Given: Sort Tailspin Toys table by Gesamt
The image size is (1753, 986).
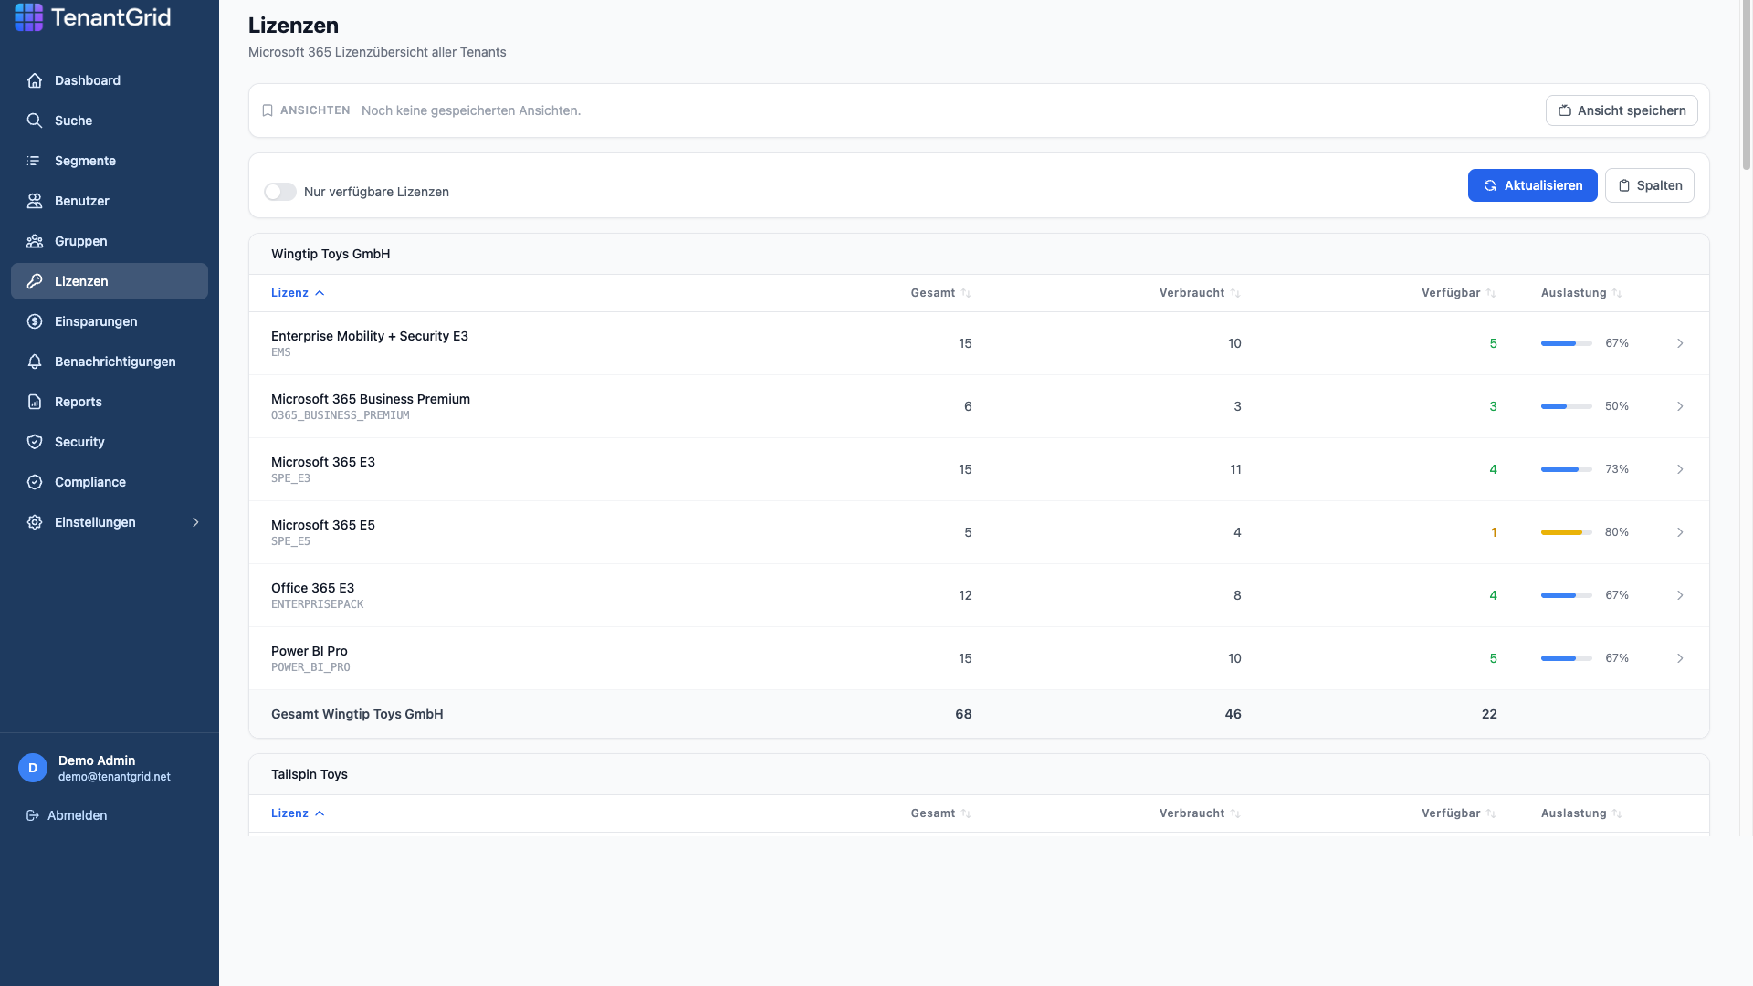Looking at the screenshot, I should click(940, 813).
